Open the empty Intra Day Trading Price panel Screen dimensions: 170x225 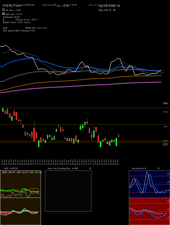(x=68, y=191)
